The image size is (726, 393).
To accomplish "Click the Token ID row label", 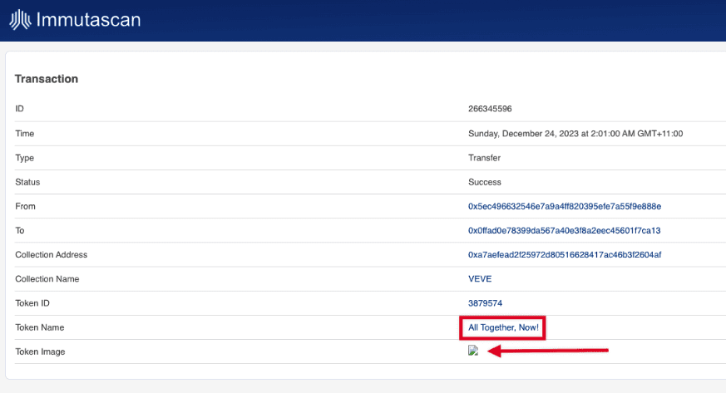I will tap(32, 303).
